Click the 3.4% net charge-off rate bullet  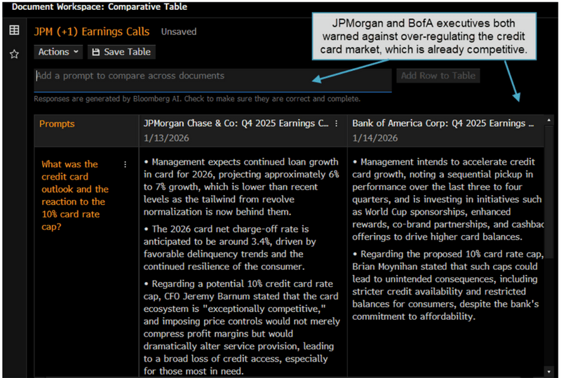click(x=230, y=248)
